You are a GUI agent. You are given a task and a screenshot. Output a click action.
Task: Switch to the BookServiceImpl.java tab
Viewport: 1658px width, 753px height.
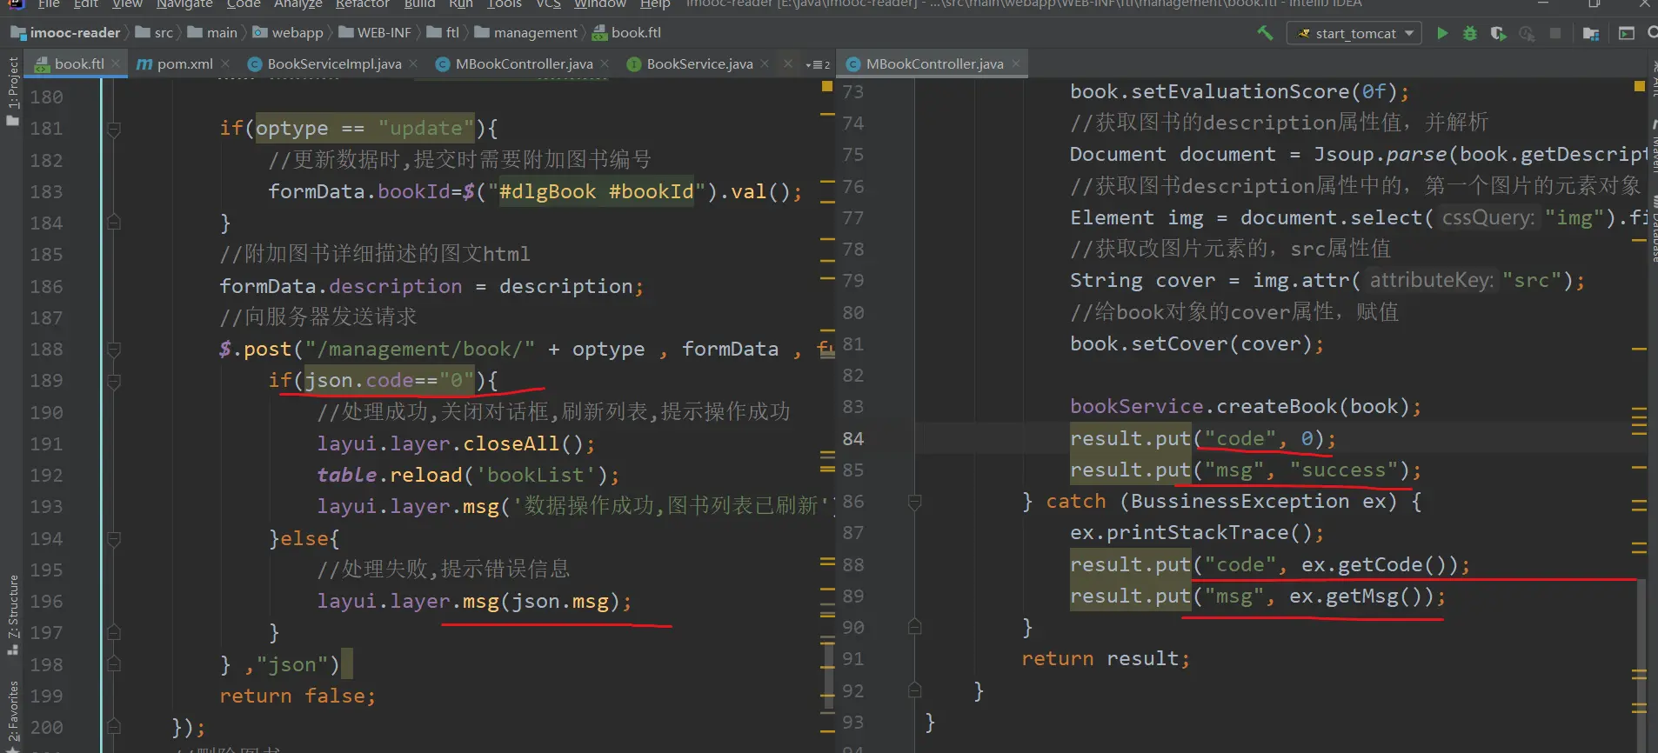334,63
